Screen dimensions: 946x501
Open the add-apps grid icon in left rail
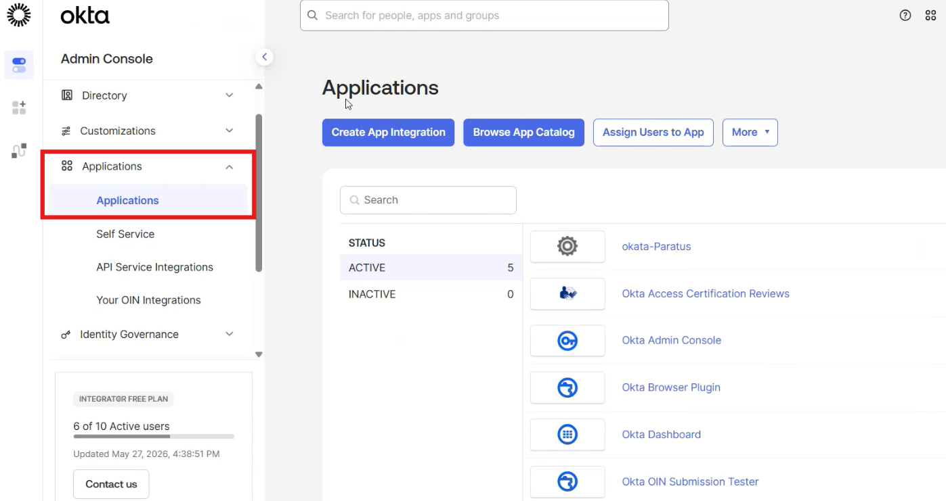[19, 108]
